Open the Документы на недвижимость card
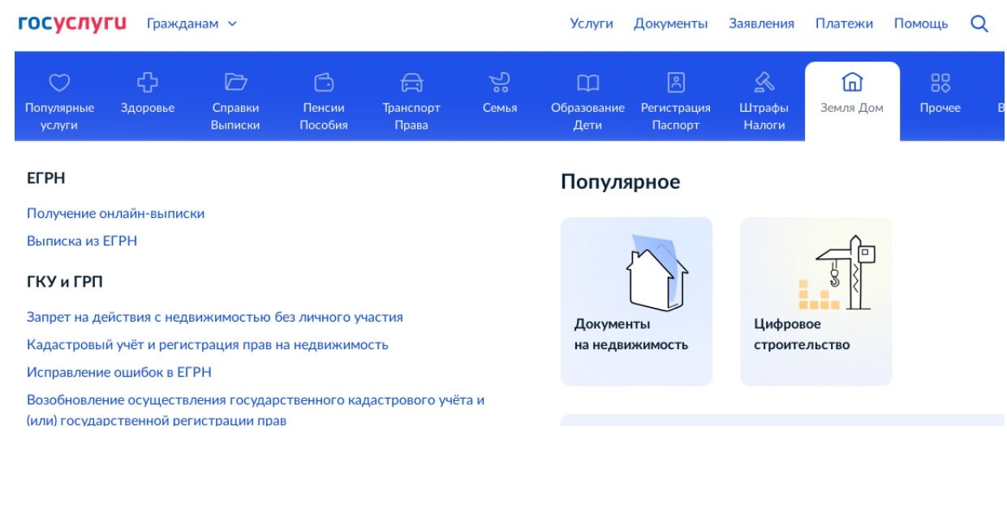 (x=636, y=301)
